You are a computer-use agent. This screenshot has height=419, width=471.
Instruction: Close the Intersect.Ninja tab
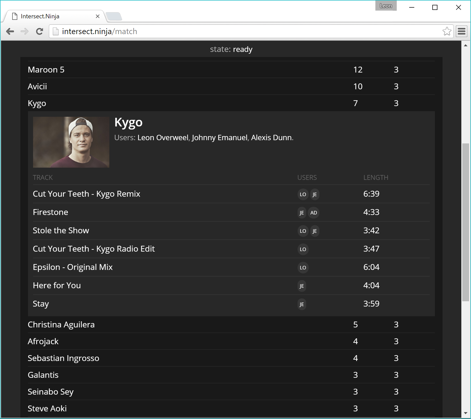(x=98, y=16)
